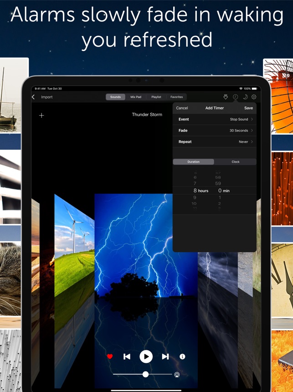Switch to the Playlist tab

click(x=156, y=97)
